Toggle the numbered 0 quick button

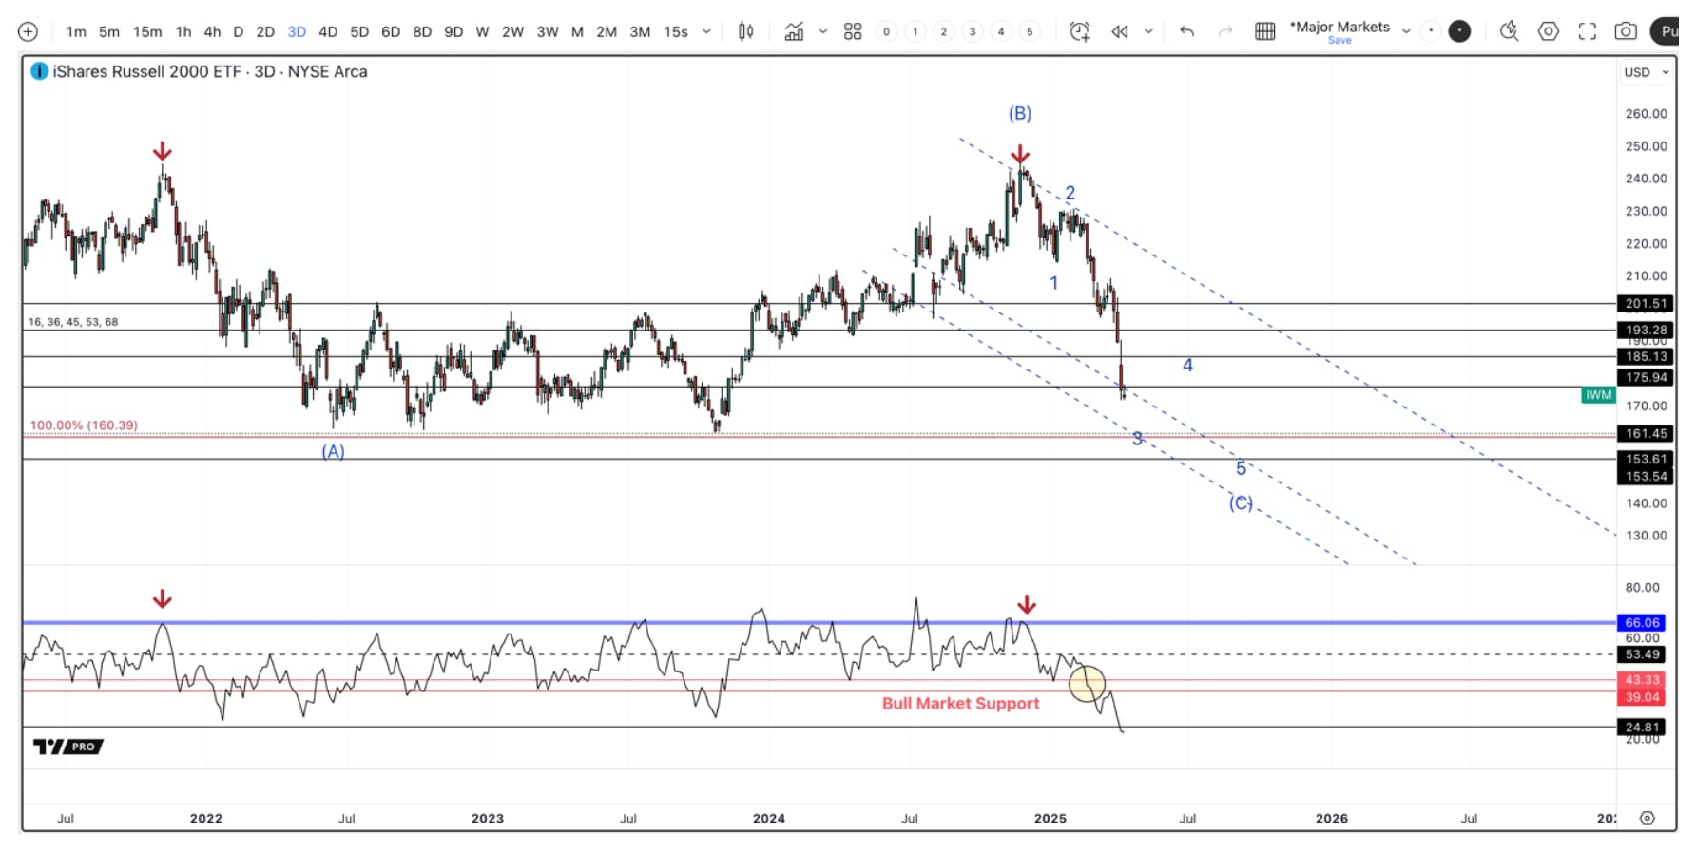click(x=887, y=31)
